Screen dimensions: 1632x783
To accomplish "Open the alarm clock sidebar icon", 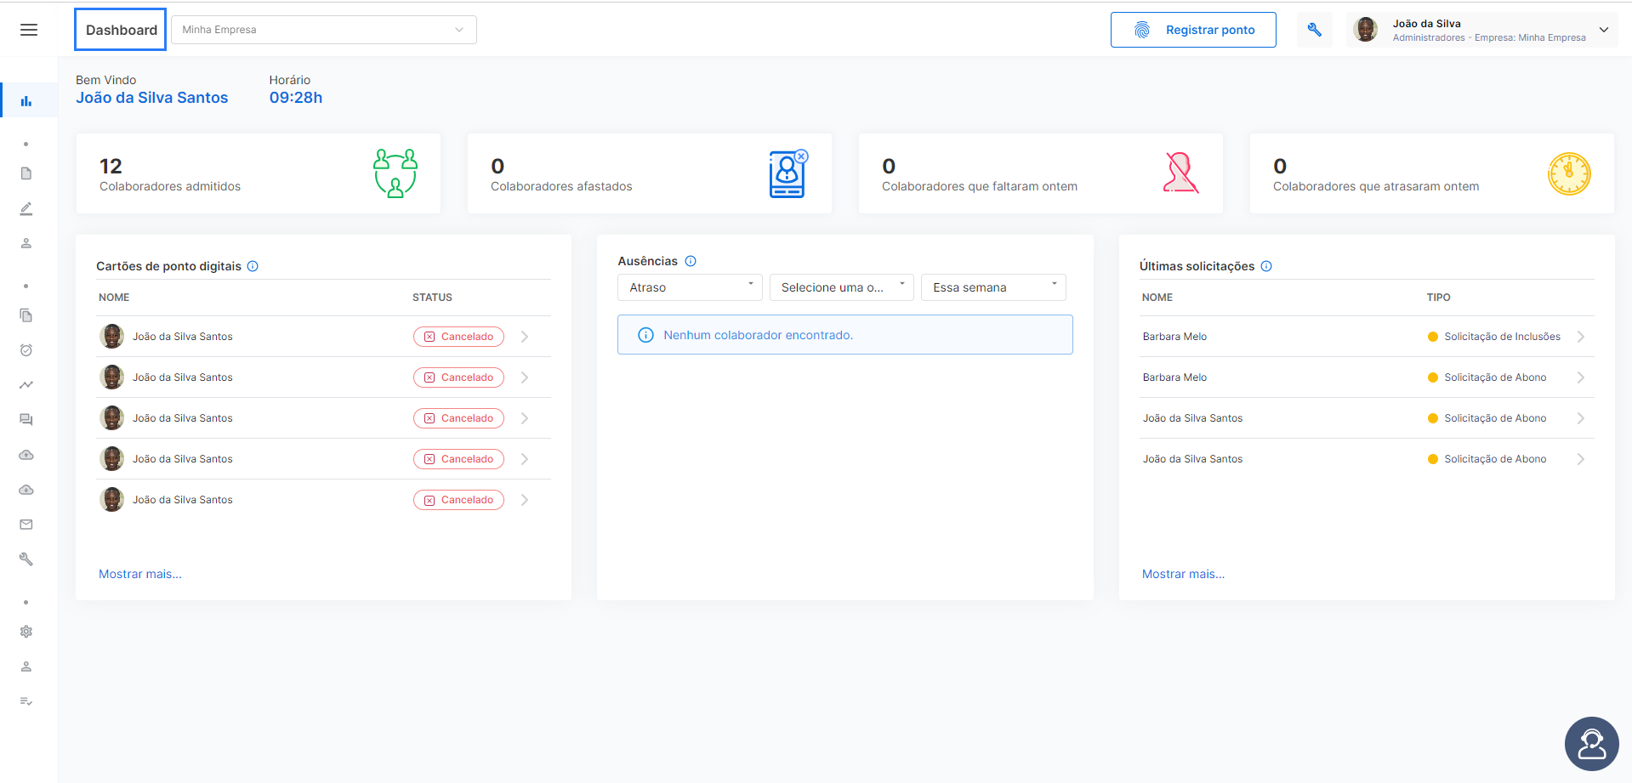I will 26,350.
